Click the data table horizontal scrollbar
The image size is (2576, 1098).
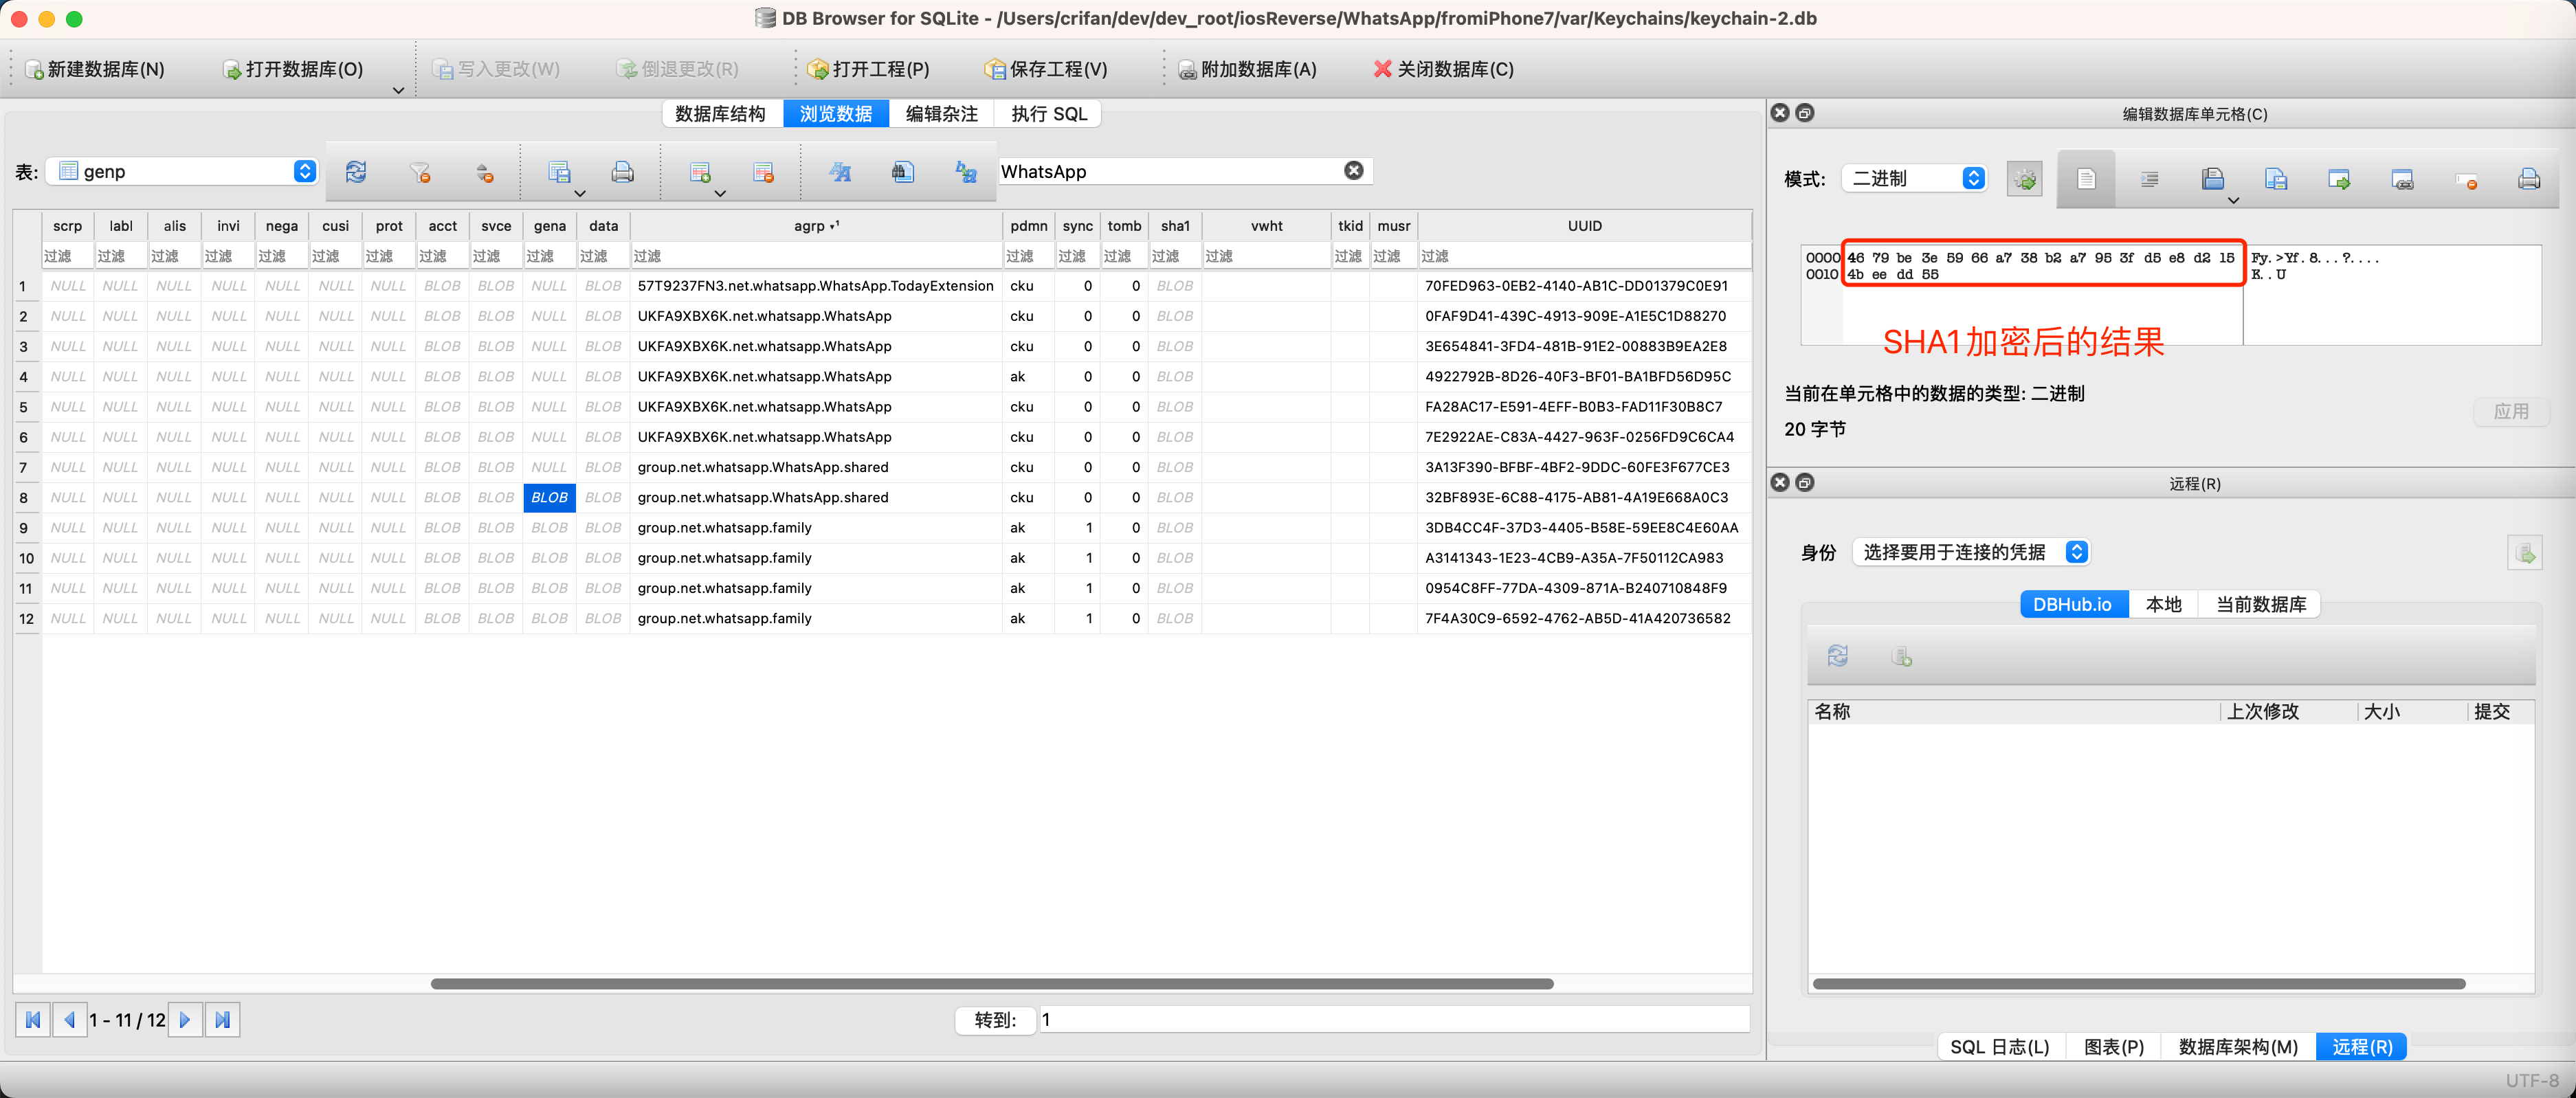coord(991,984)
